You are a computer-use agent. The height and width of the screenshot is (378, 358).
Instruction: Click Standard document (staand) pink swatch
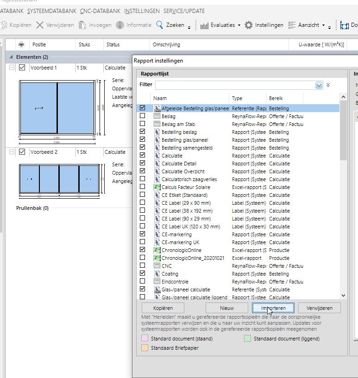tap(144, 338)
